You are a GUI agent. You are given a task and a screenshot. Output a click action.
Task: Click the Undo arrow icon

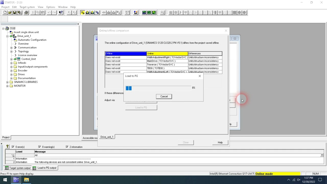click(49, 13)
